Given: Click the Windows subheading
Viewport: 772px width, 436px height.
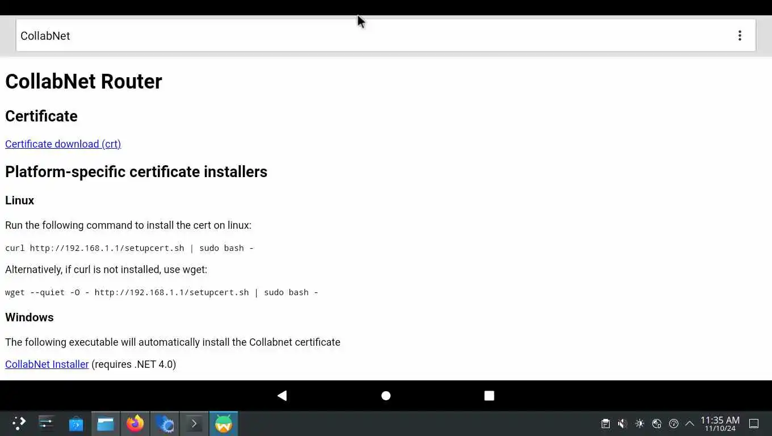Looking at the screenshot, I should [30, 317].
